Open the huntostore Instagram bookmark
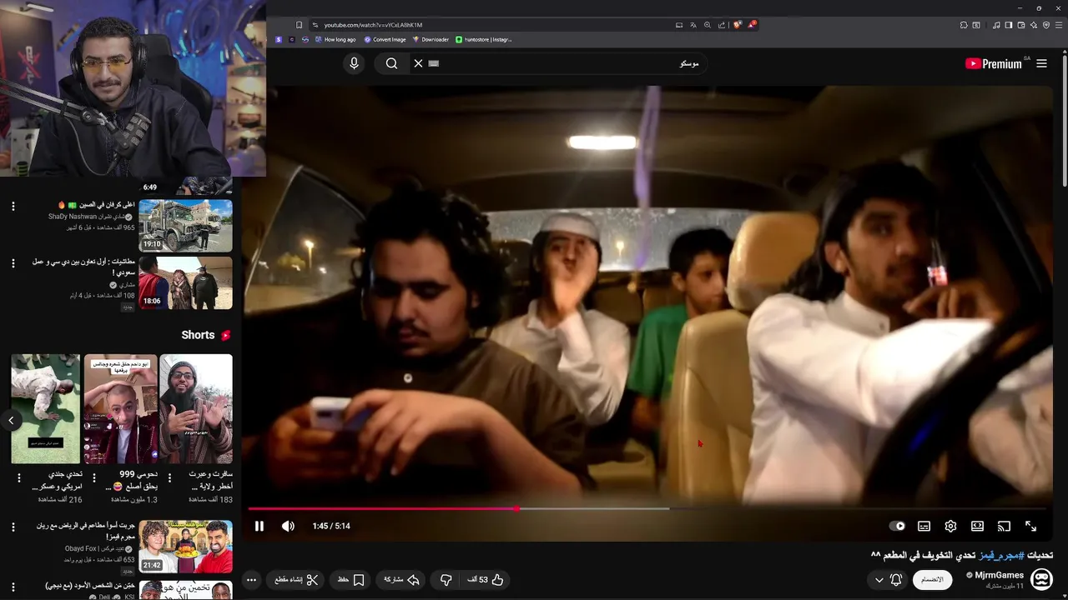This screenshot has height=600, width=1068. point(484,39)
